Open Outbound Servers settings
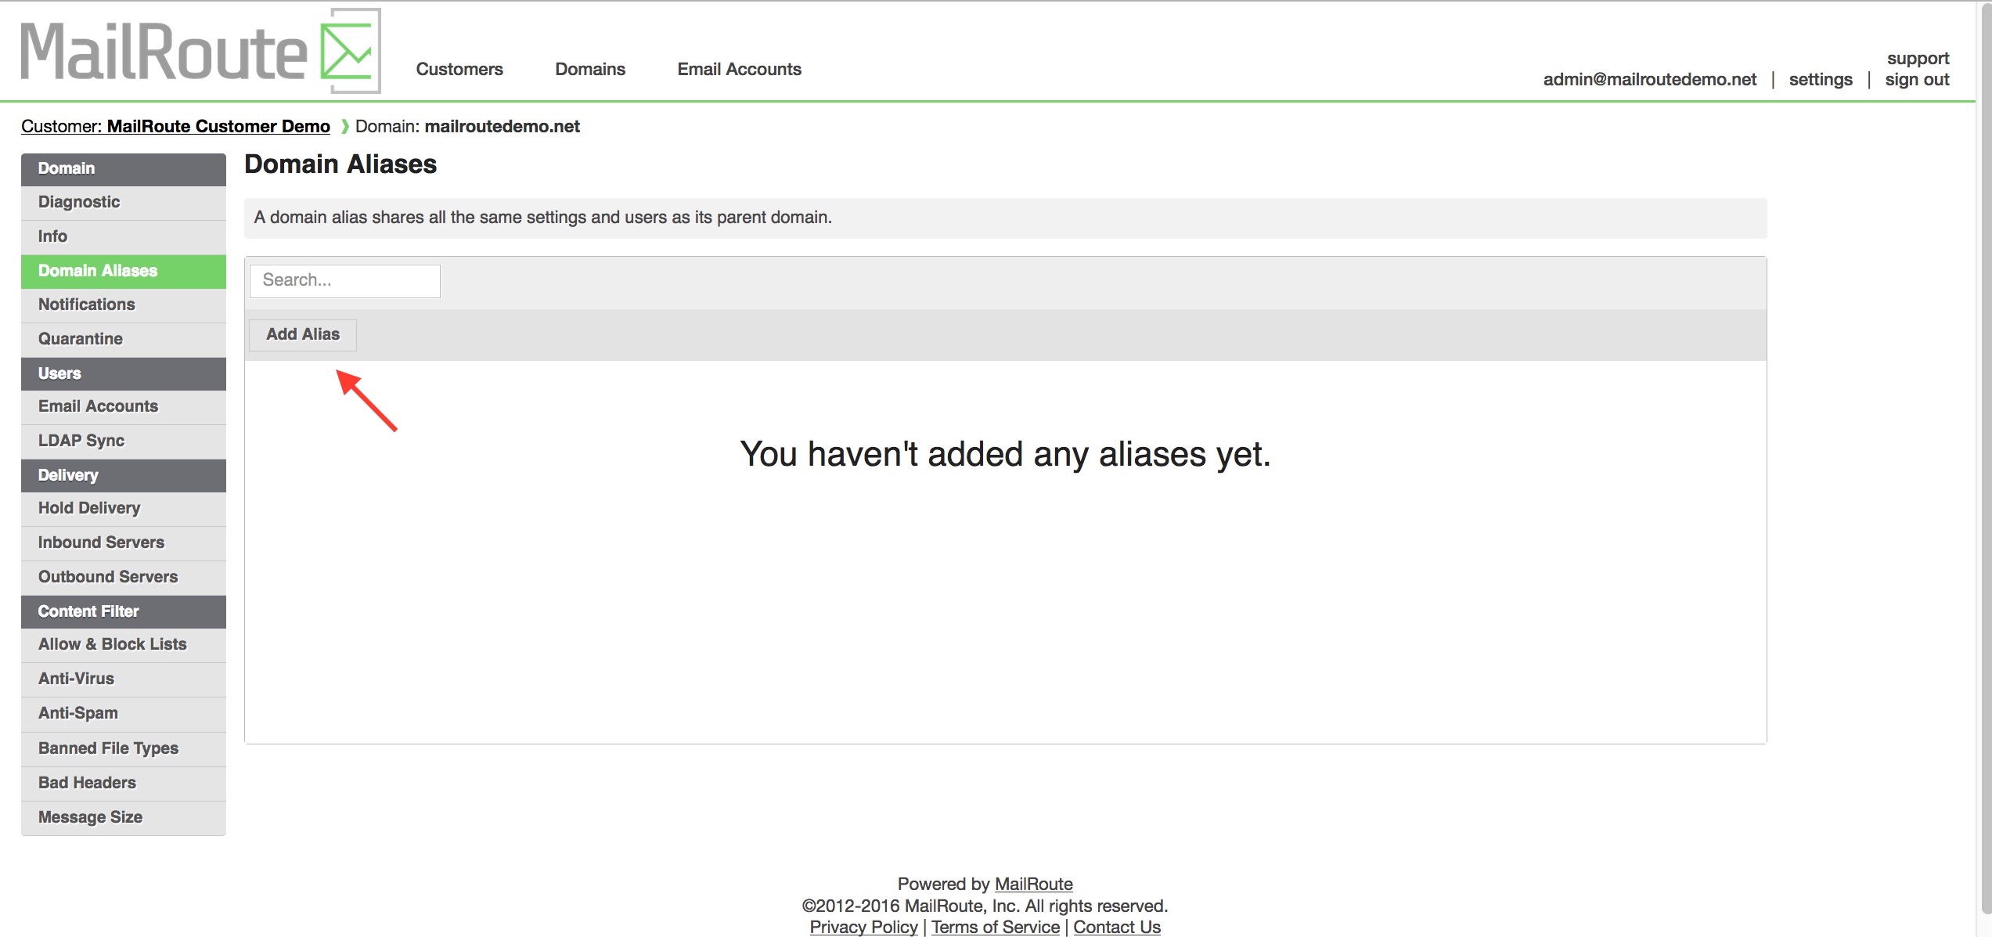The image size is (1992, 937). (124, 578)
